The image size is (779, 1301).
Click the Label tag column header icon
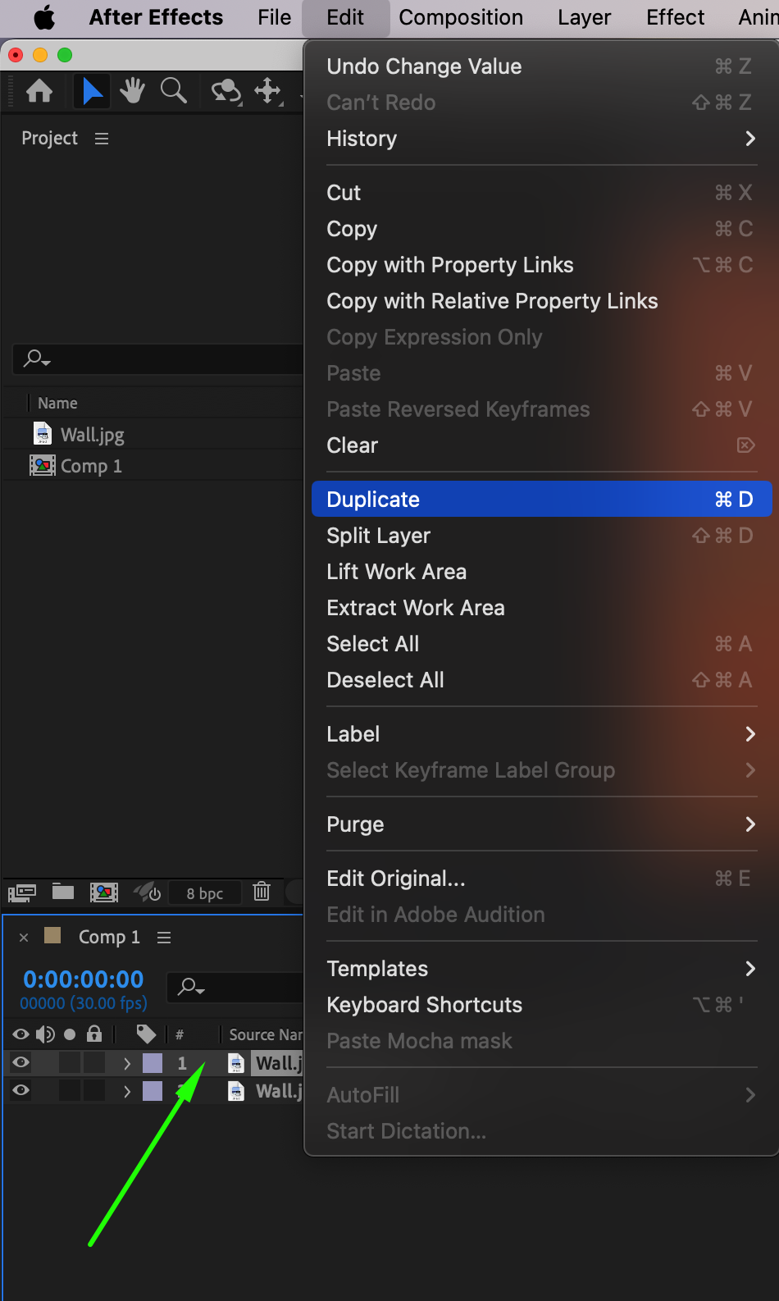pos(146,1034)
